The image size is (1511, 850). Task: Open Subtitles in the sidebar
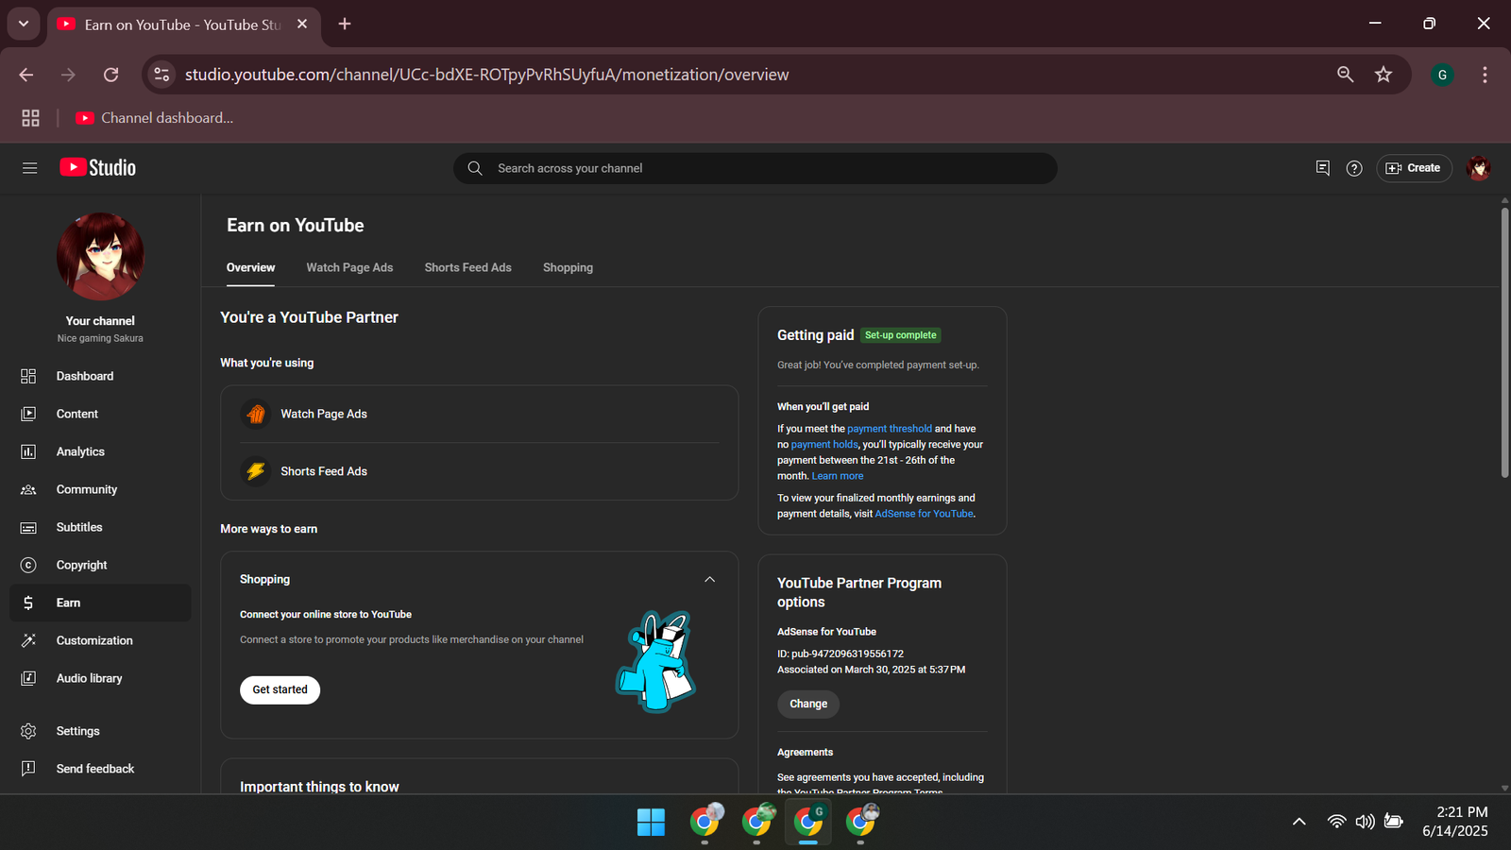point(100,527)
